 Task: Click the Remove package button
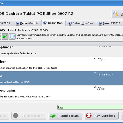[102, 116]
